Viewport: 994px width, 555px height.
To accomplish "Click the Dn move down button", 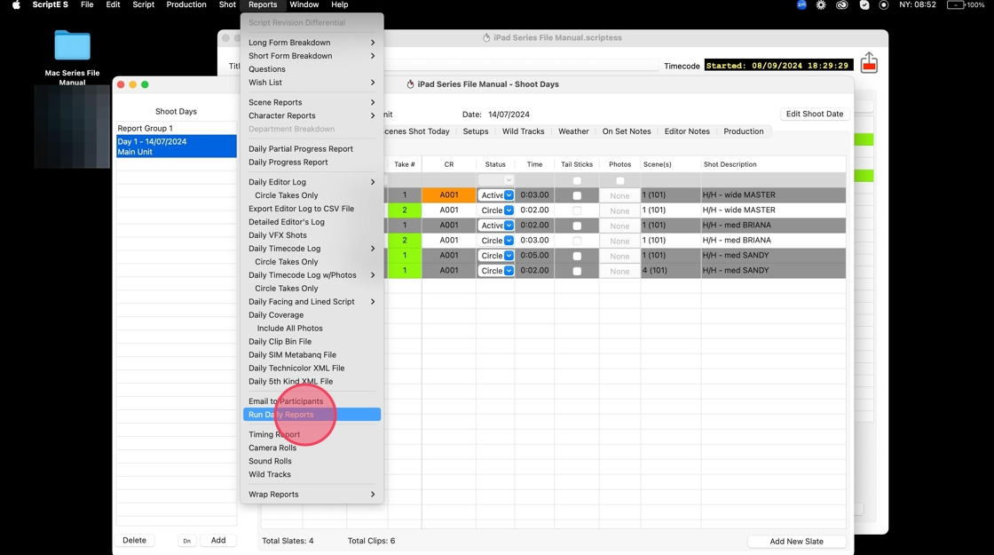I will 186,541.
